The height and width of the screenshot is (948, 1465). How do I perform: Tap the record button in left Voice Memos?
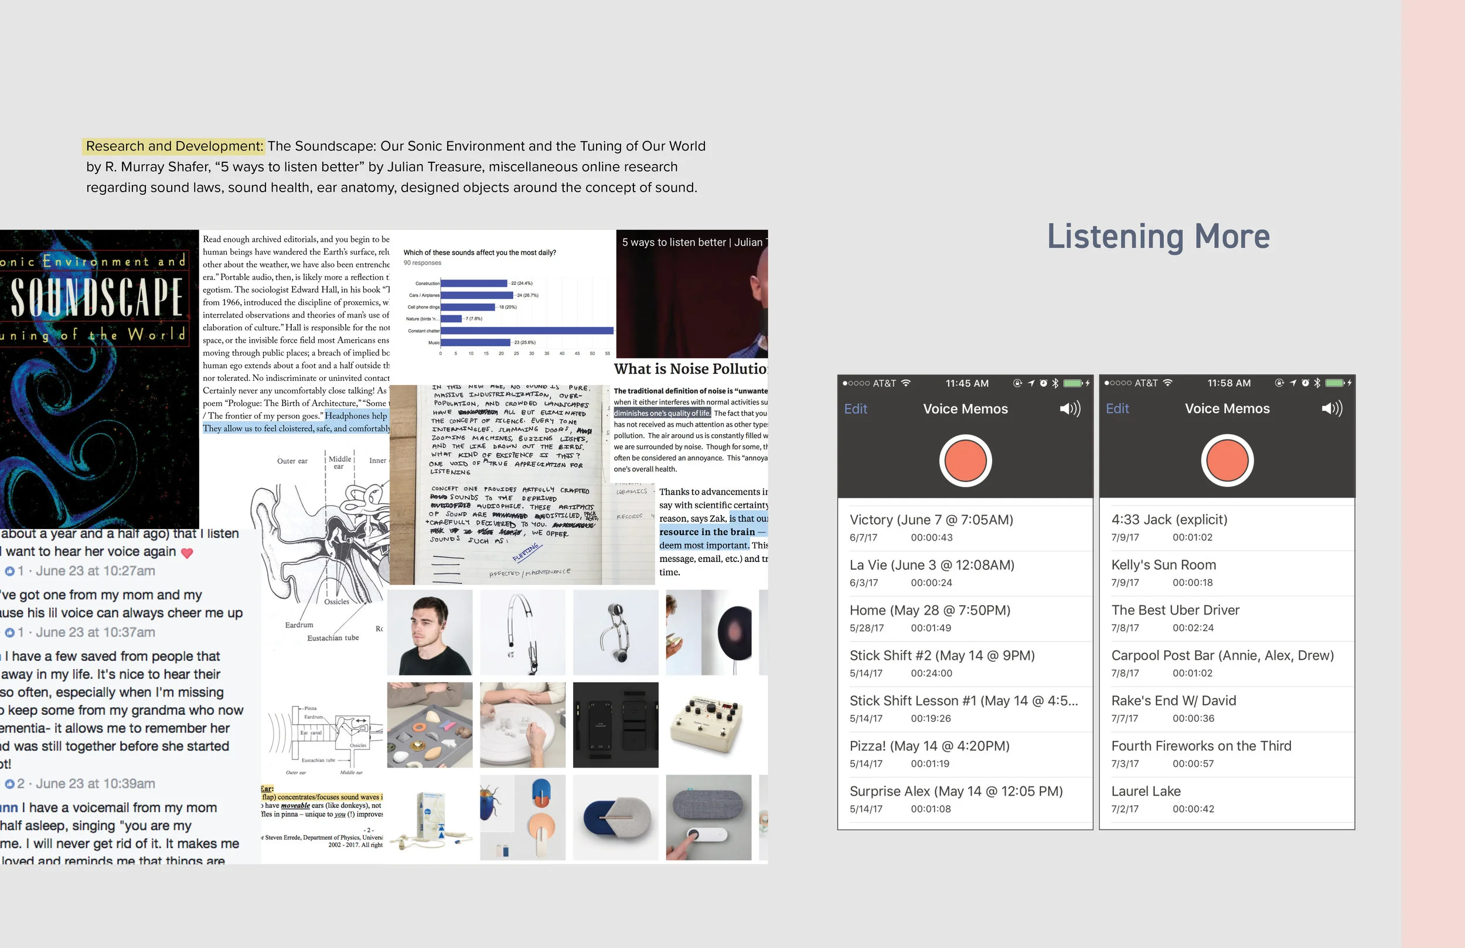pyautogui.click(x=965, y=461)
